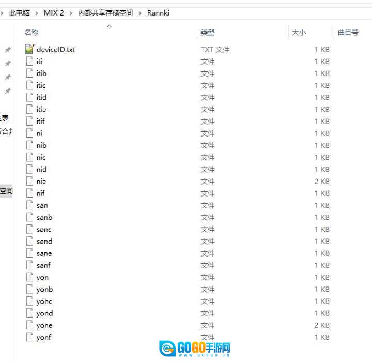Sort files by 名称 column header
372x362 pixels.
point(32,33)
